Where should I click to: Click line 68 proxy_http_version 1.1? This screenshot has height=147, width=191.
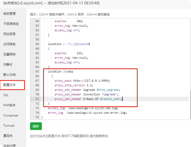tap(74, 85)
